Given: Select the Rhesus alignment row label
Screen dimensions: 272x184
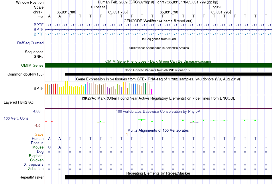Looking at the screenshot, I should coord(37,143).
